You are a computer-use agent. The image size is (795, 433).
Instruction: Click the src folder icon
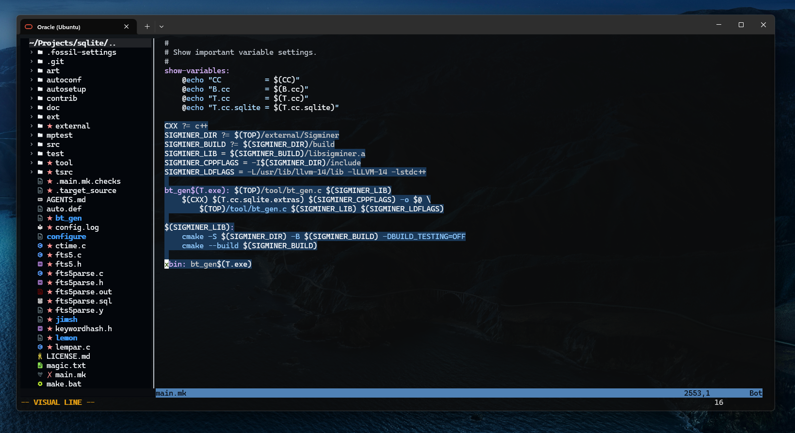pyautogui.click(x=40, y=144)
